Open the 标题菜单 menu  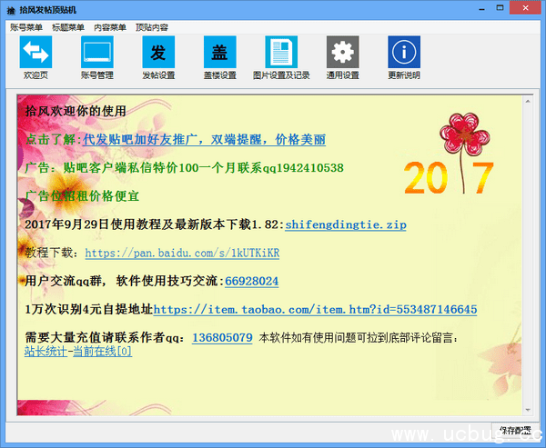tap(68, 27)
